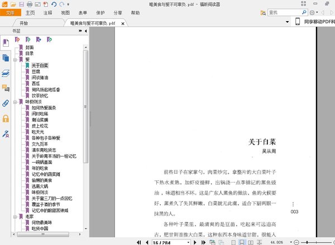The width and height of the screenshot is (335, 245).
Task: Open the Pages thumbnails sidebar icon
Action: click(x=6, y=58)
